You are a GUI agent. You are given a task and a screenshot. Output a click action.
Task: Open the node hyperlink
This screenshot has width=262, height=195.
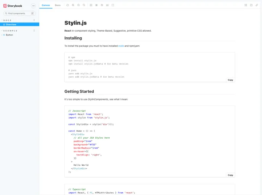[x=121, y=46]
